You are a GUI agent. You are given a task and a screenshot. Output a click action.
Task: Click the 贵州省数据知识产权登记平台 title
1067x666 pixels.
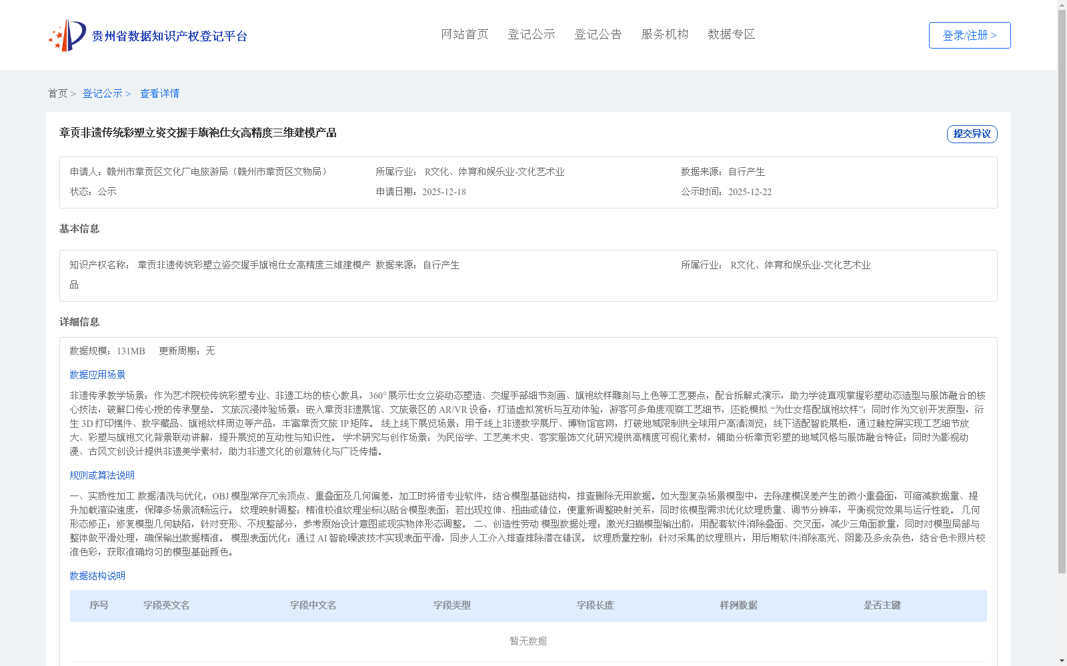point(169,36)
